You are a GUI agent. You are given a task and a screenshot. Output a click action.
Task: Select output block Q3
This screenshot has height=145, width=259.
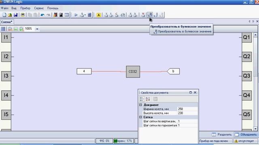(246, 76)
